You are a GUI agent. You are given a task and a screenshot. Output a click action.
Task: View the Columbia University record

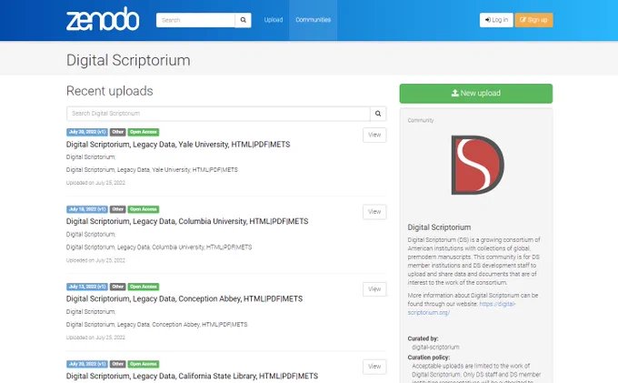[x=374, y=212]
